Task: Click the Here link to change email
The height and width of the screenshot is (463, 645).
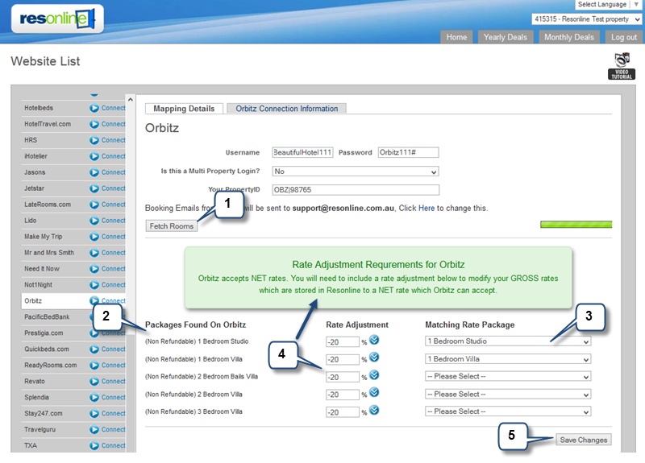Action: point(427,208)
